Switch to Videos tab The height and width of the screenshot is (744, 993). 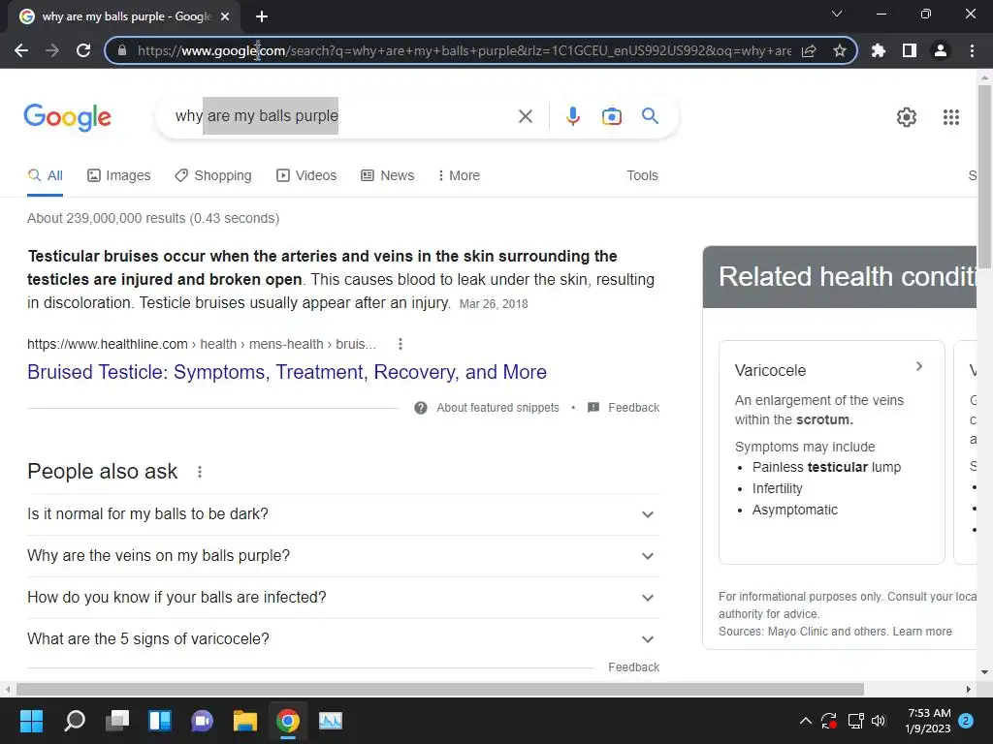click(306, 175)
